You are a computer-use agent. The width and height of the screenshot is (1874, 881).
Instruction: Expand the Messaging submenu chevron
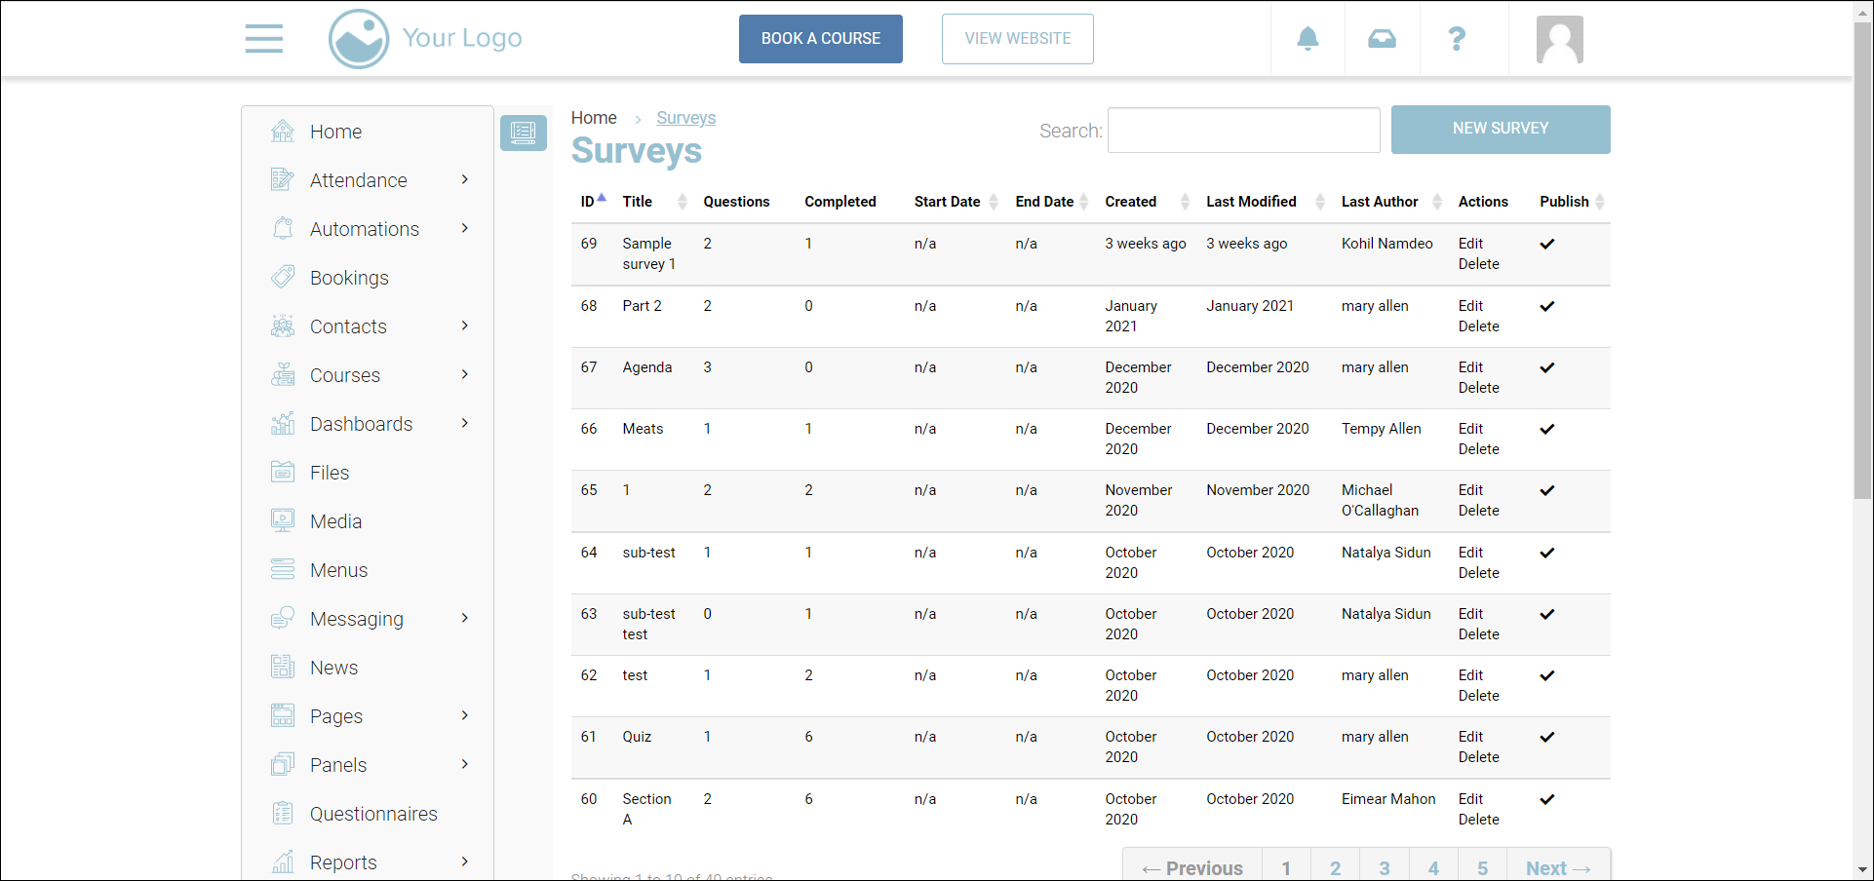pos(465,618)
